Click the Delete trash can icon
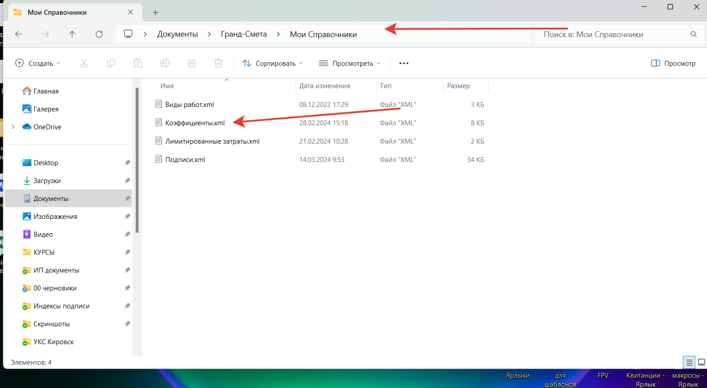Viewport: 707px width, 388px height. [x=219, y=63]
